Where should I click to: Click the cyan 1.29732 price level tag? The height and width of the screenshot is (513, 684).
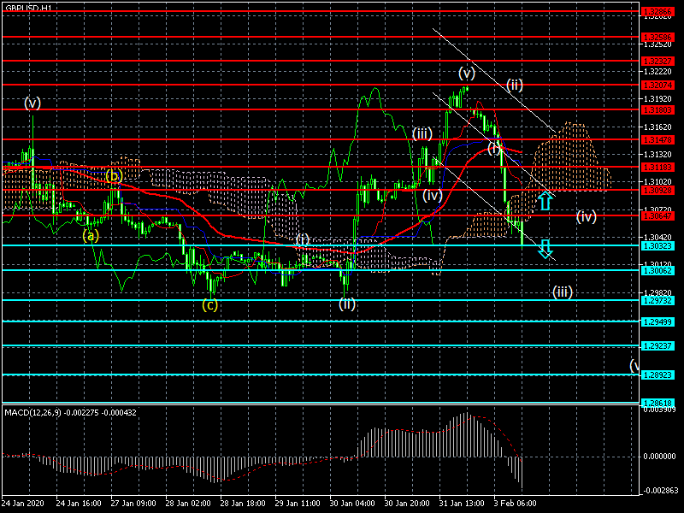pyautogui.click(x=657, y=301)
